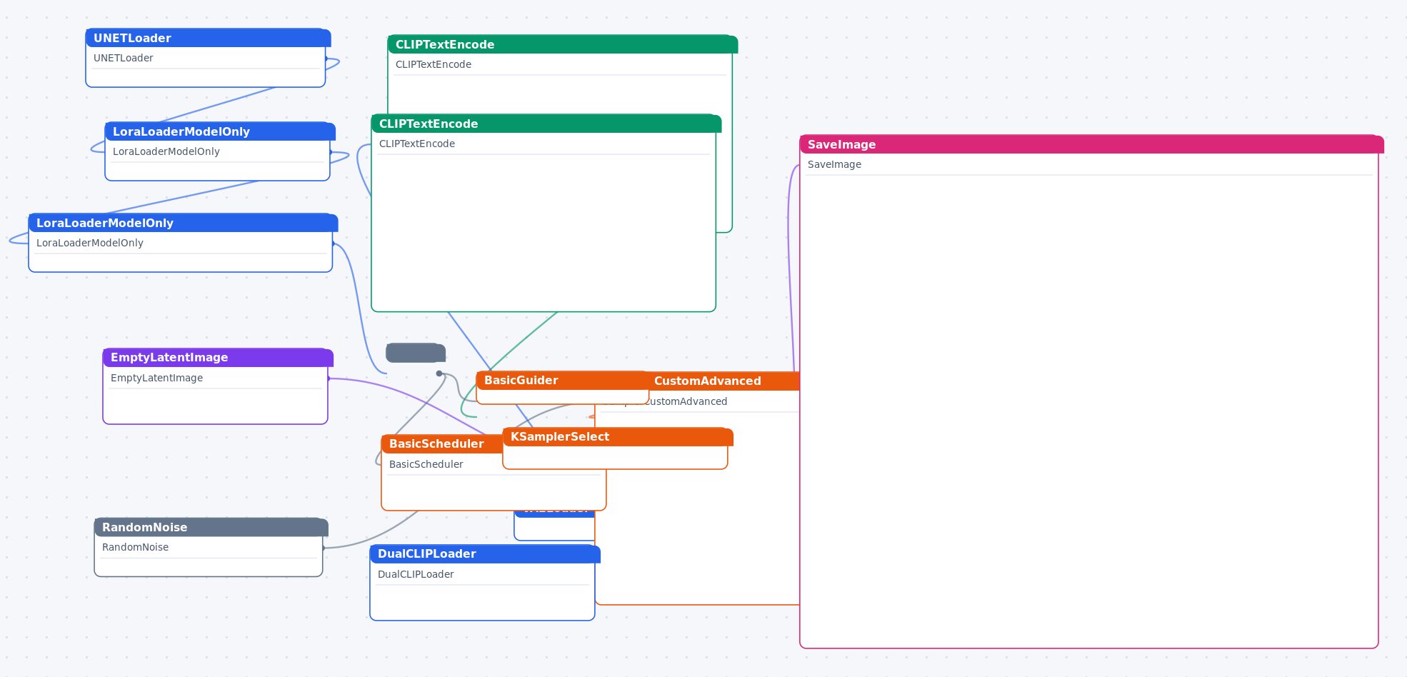Click the UNETLoader output port

tap(326, 59)
